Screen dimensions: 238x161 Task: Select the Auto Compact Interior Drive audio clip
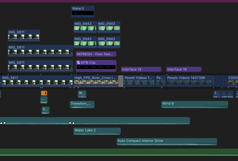pyautogui.click(x=167, y=142)
